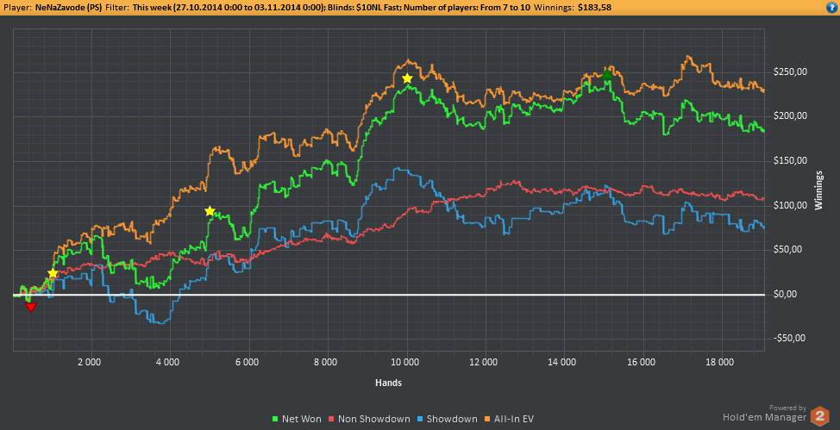Screen dimensions: 840x430
Task: Click the $250,00 y-axis label
Action: coord(790,72)
